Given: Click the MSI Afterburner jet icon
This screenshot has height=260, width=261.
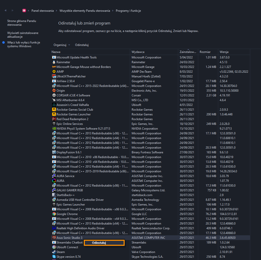Looking at the screenshot, I should [54, 100].
